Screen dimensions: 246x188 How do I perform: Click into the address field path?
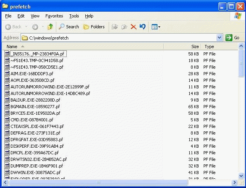pyautogui.click(x=119, y=38)
